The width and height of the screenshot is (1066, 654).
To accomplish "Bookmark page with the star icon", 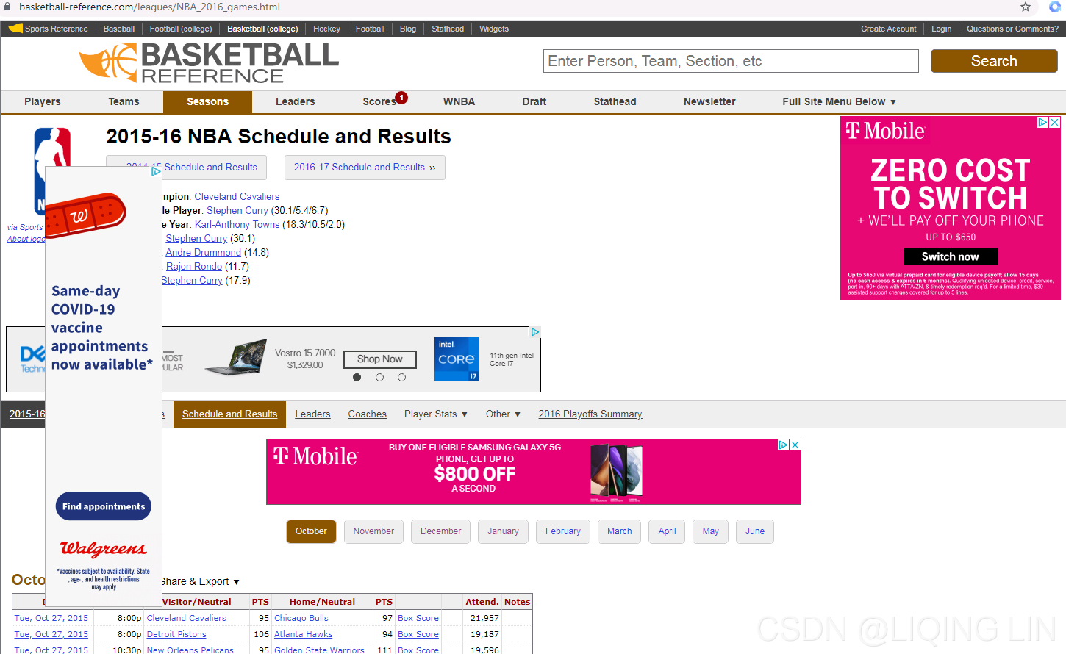I will [x=1026, y=7].
